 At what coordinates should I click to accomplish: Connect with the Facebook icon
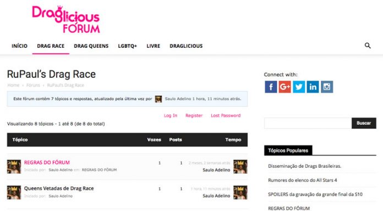pos(271,87)
